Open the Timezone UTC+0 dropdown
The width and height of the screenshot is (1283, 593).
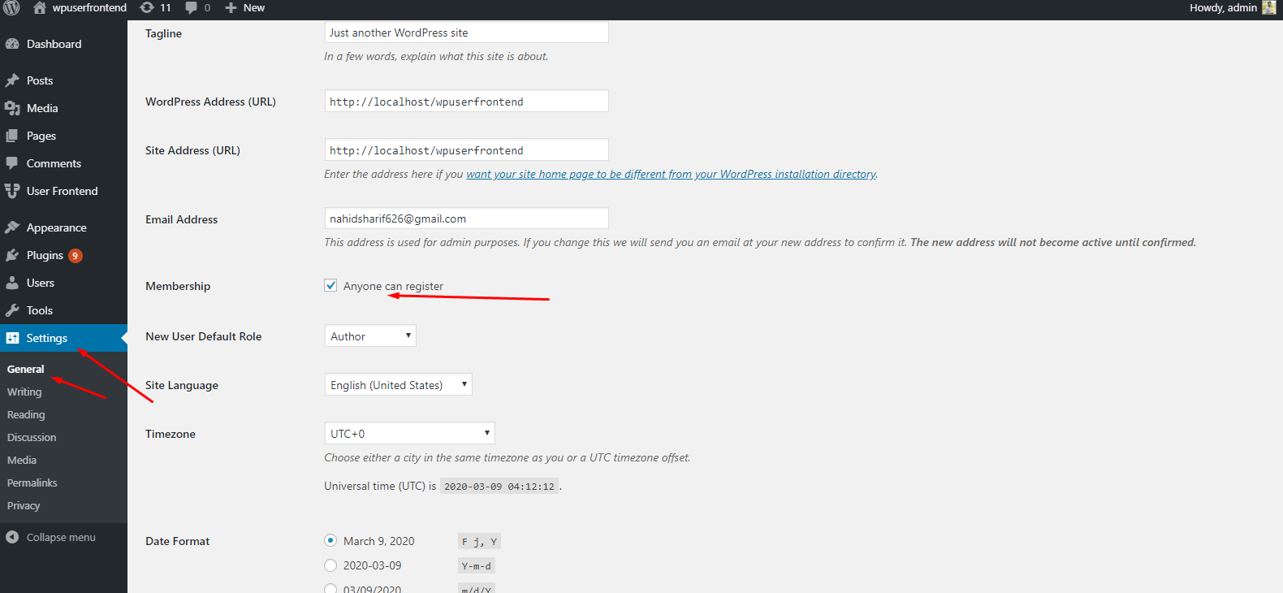(x=409, y=433)
